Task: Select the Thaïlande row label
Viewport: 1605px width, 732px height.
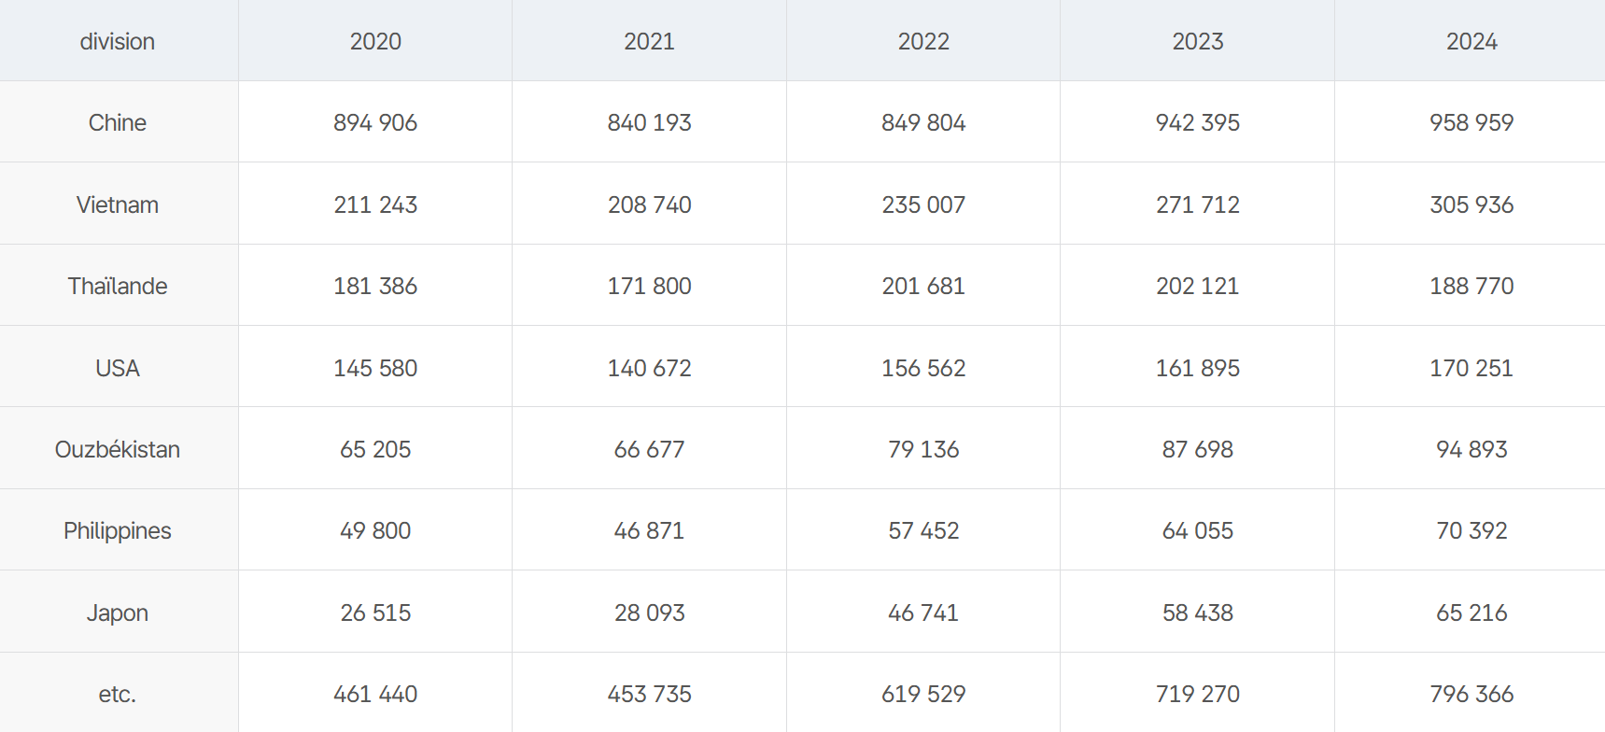Action: (118, 286)
